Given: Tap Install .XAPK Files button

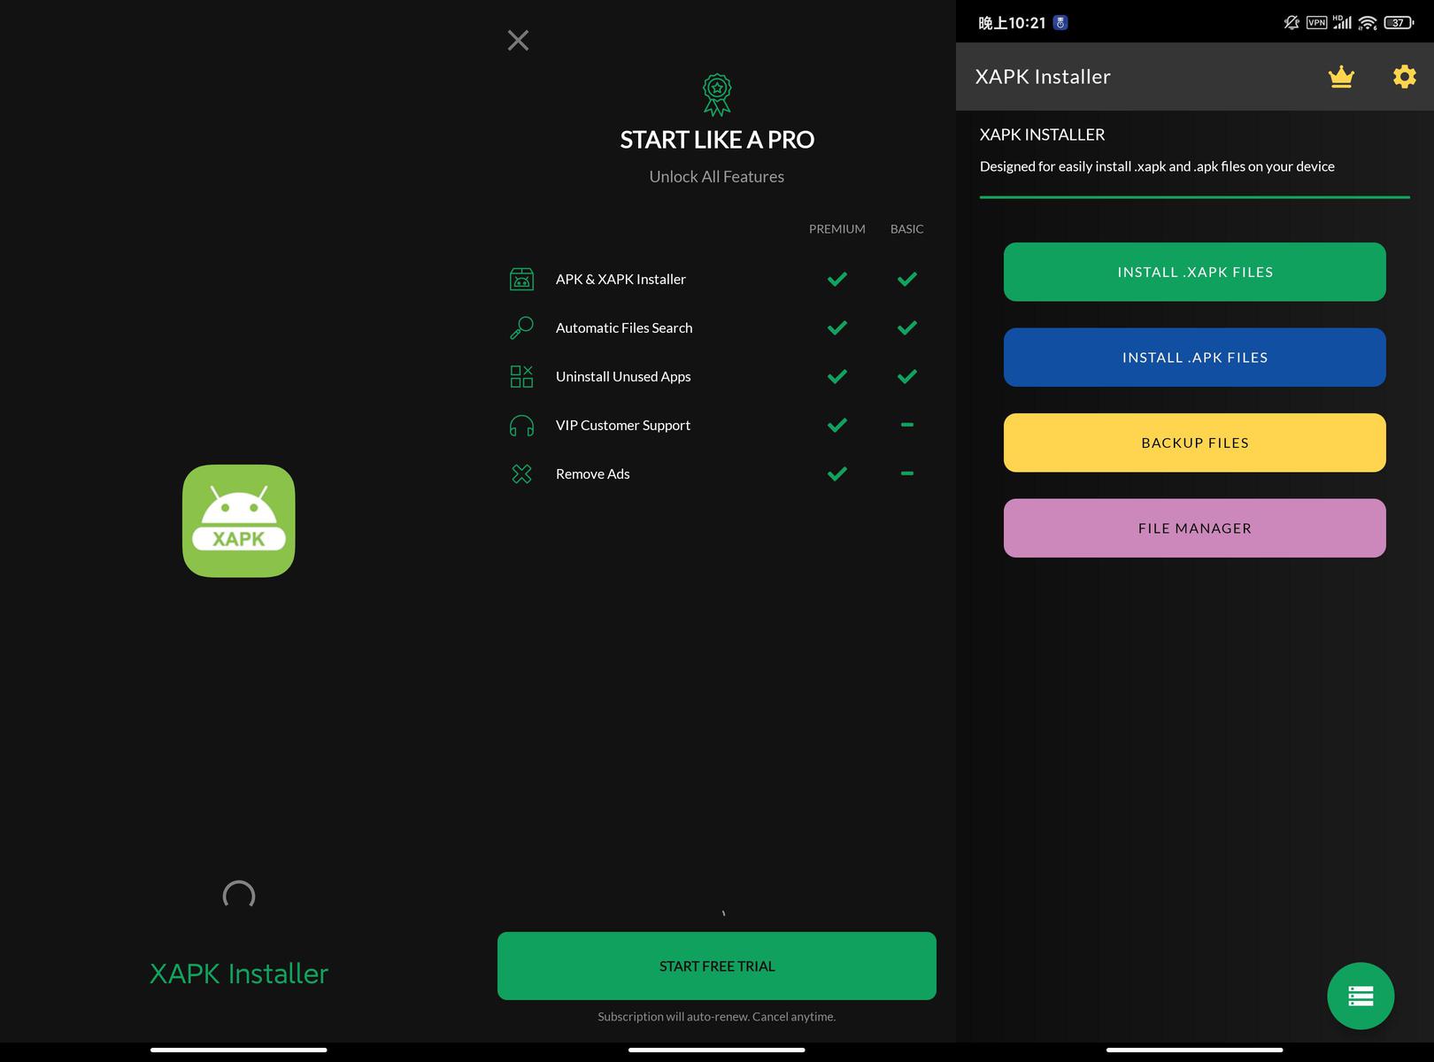Looking at the screenshot, I should coord(1195,272).
